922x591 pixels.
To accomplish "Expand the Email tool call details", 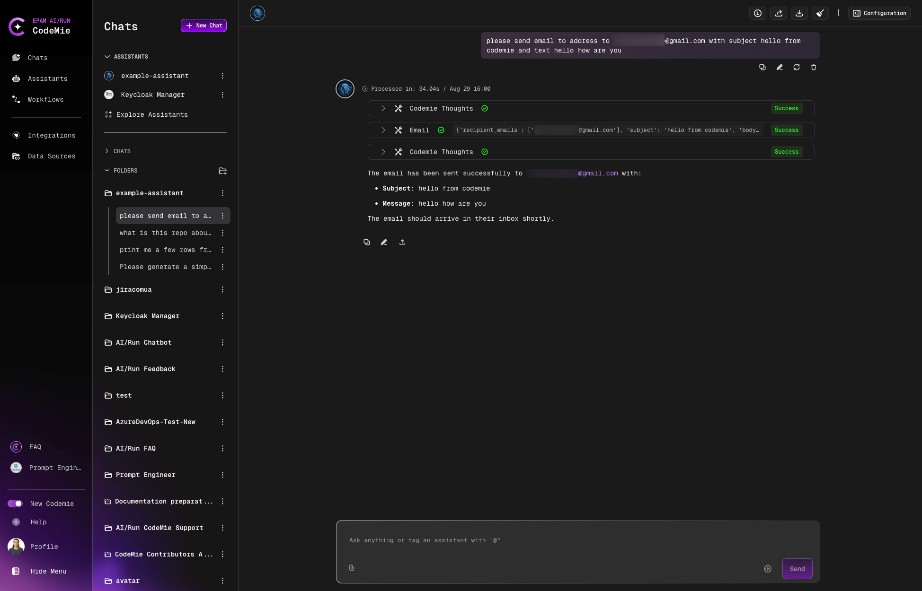I will (383, 130).
